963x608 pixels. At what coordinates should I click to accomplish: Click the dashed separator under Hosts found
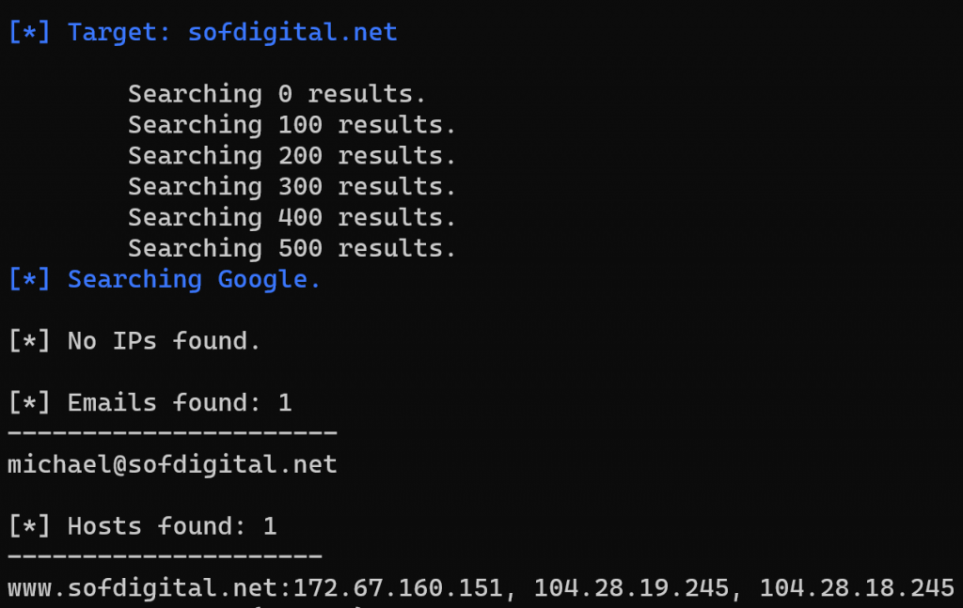point(165,556)
